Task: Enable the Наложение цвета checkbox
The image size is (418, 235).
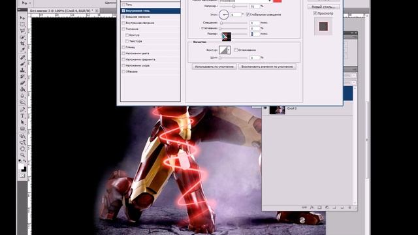Action: (x=123, y=54)
